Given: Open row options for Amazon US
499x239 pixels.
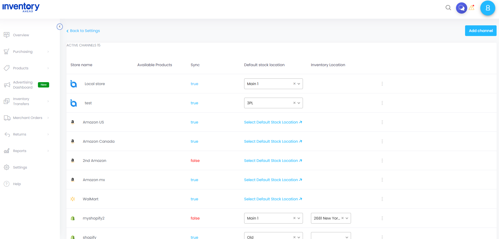Looking at the screenshot, I should pos(382,122).
